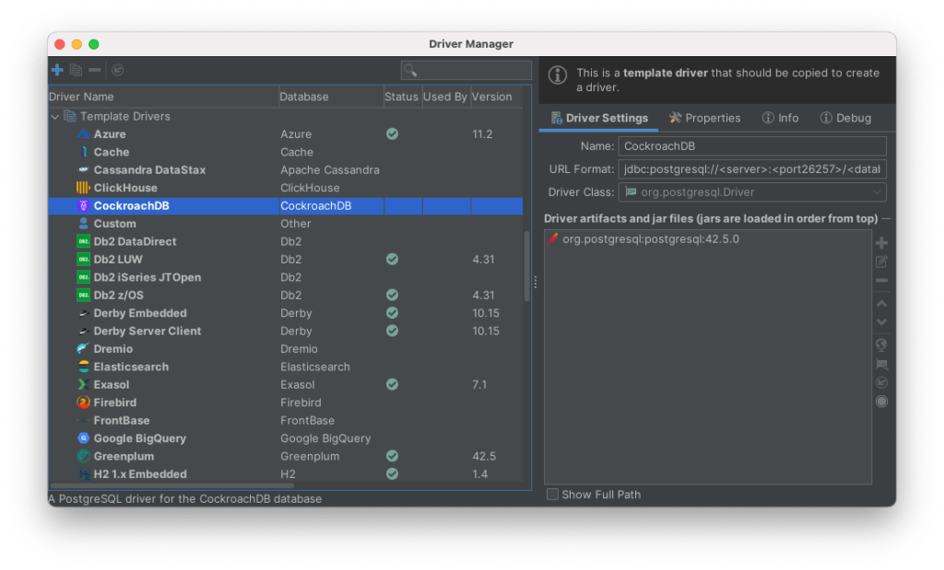Viewport: 944px width, 570px height.
Task: Remove the selected driver
Action: (x=95, y=70)
